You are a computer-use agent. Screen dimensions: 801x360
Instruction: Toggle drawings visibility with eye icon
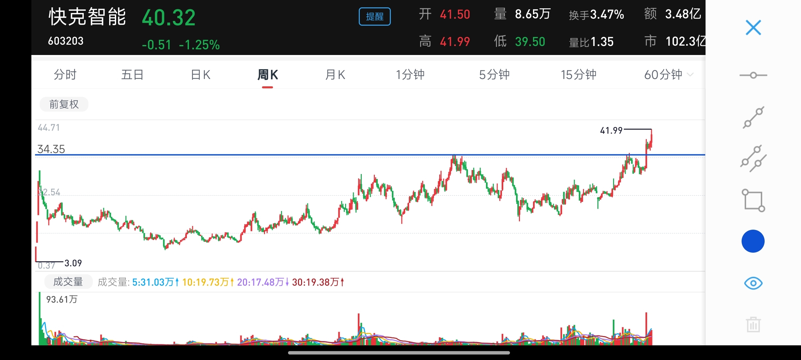tap(753, 283)
